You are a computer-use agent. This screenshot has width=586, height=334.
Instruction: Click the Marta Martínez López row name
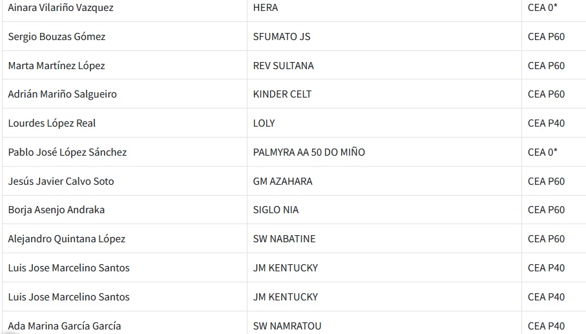pyautogui.click(x=56, y=66)
